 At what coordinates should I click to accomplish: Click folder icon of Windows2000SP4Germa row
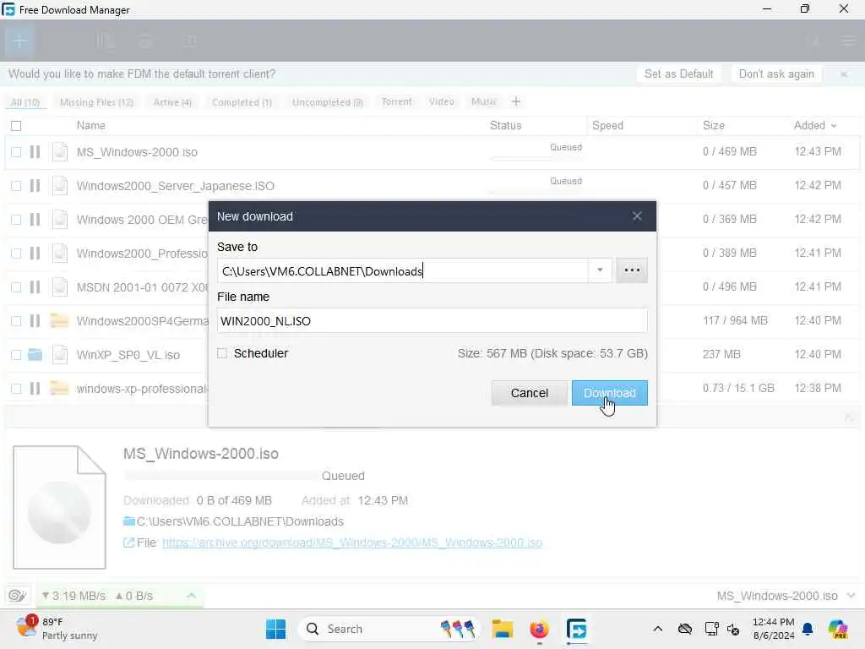[60, 320]
